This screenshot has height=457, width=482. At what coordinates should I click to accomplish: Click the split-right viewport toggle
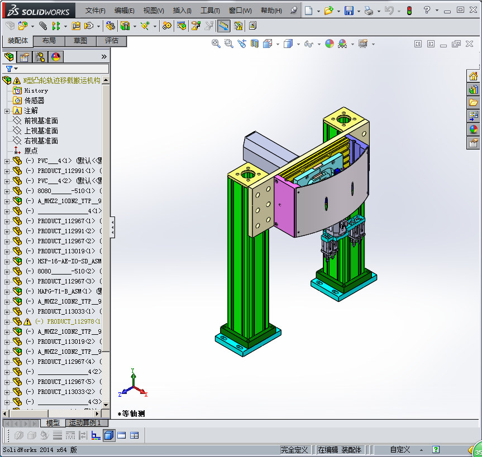coord(431,44)
